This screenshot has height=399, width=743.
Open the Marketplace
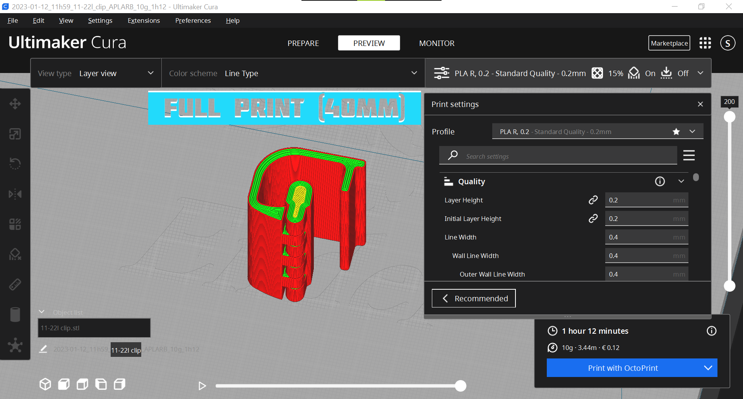[669, 43]
